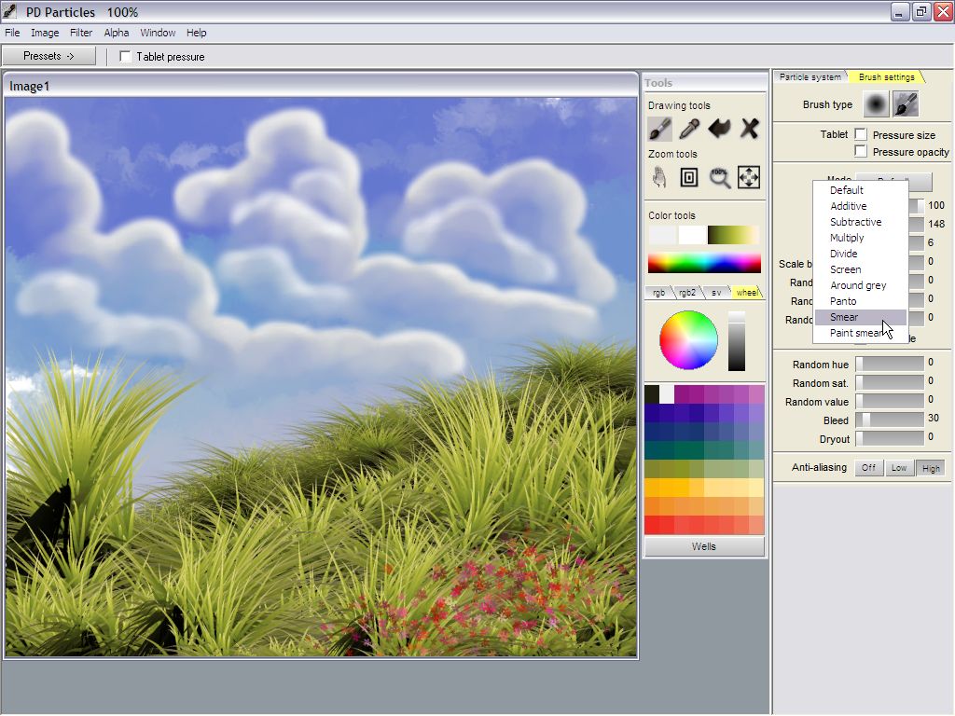This screenshot has width=955, height=716.
Task: Toggle the Pressure size checkbox
Action: pyautogui.click(x=861, y=135)
